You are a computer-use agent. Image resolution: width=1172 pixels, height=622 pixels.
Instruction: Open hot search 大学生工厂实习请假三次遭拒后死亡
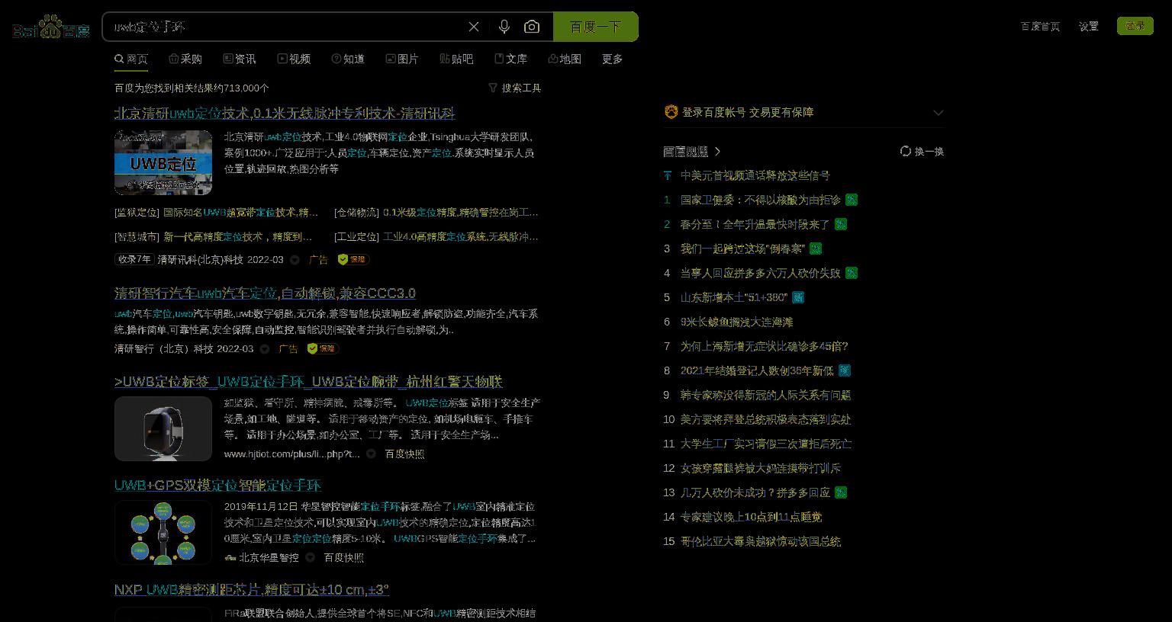coord(766,444)
